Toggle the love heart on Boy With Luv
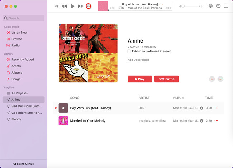 56,108
